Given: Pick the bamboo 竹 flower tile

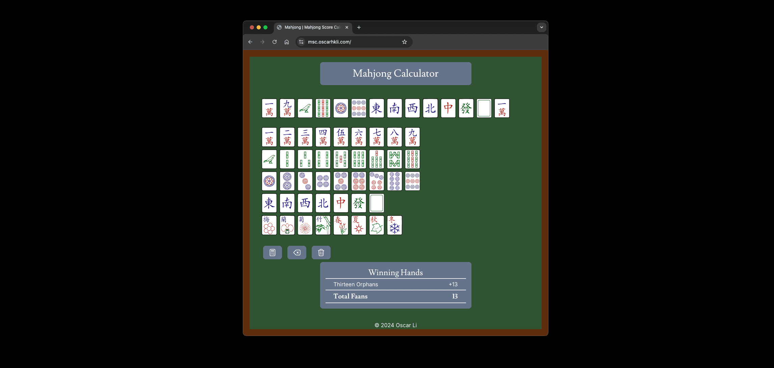Looking at the screenshot, I should (x=323, y=225).
